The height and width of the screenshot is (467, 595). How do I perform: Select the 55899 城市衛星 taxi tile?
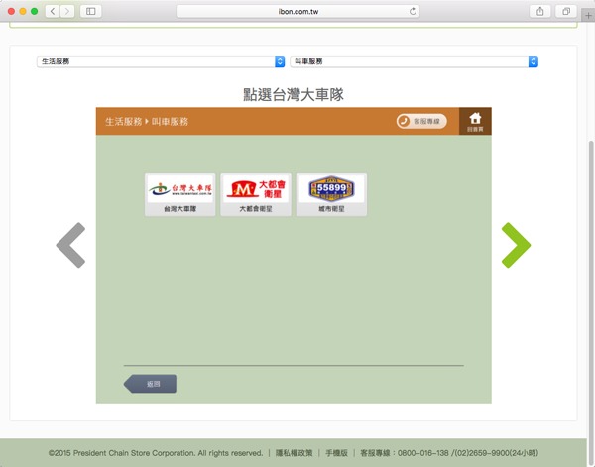331,194
